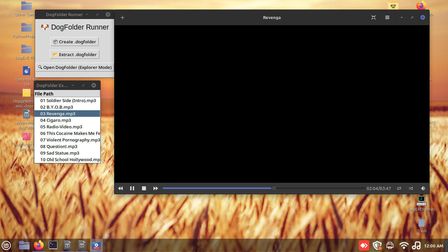
Task: Click the playback progress slider
Action: click(264, 188)
